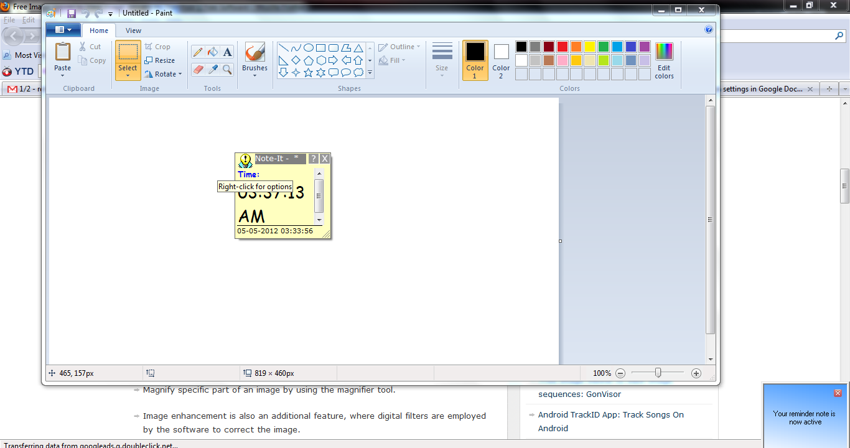Image resolution: width=850 pixels, height=448 pixels.
Task: Select the Text tool
Action: [x=227, y=52]
